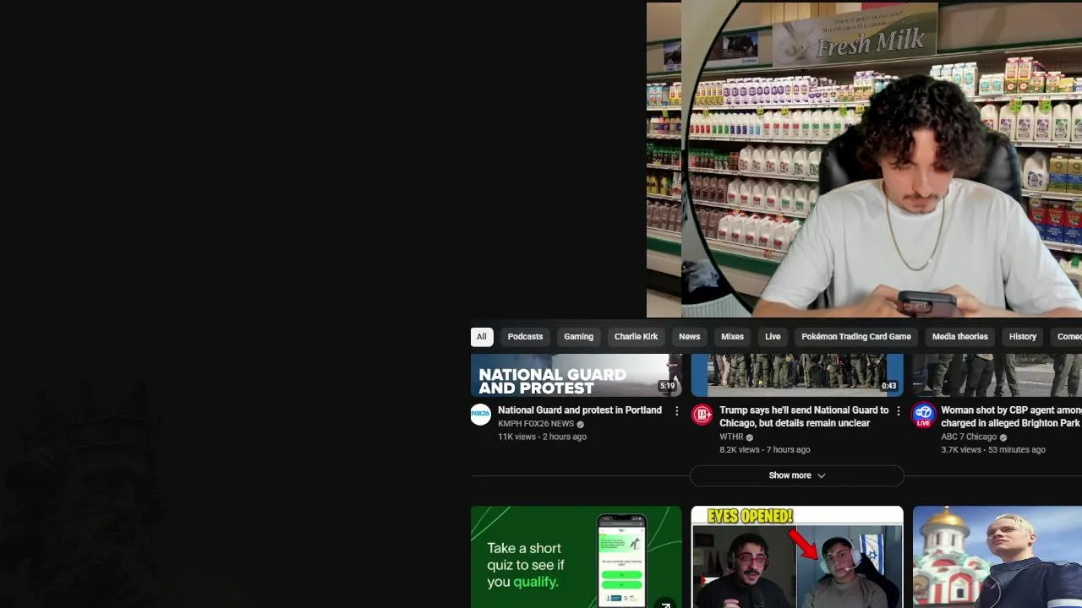Visit WTHR channel name link
This screenshot has height=608, width=1082.
731,437
